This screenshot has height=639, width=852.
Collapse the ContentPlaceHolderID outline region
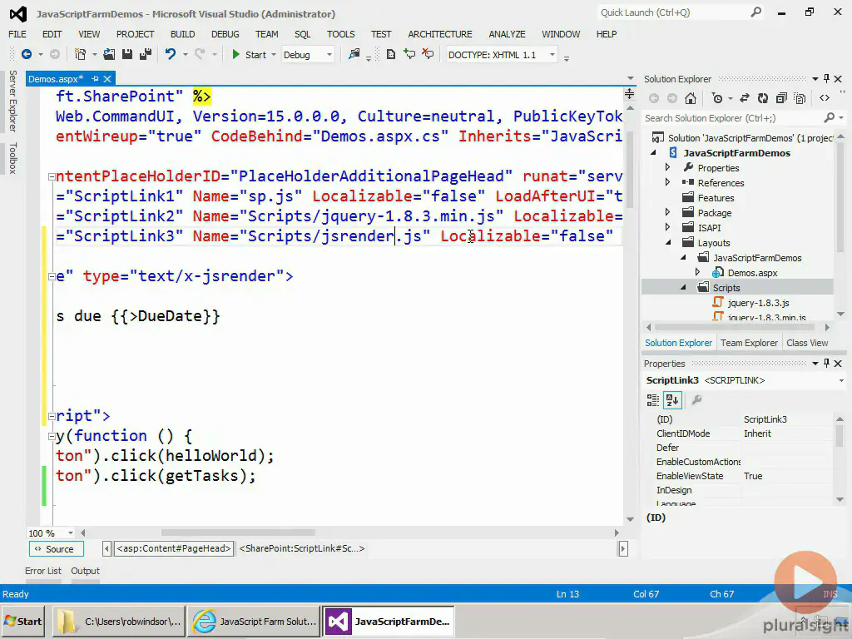(52, 176)
